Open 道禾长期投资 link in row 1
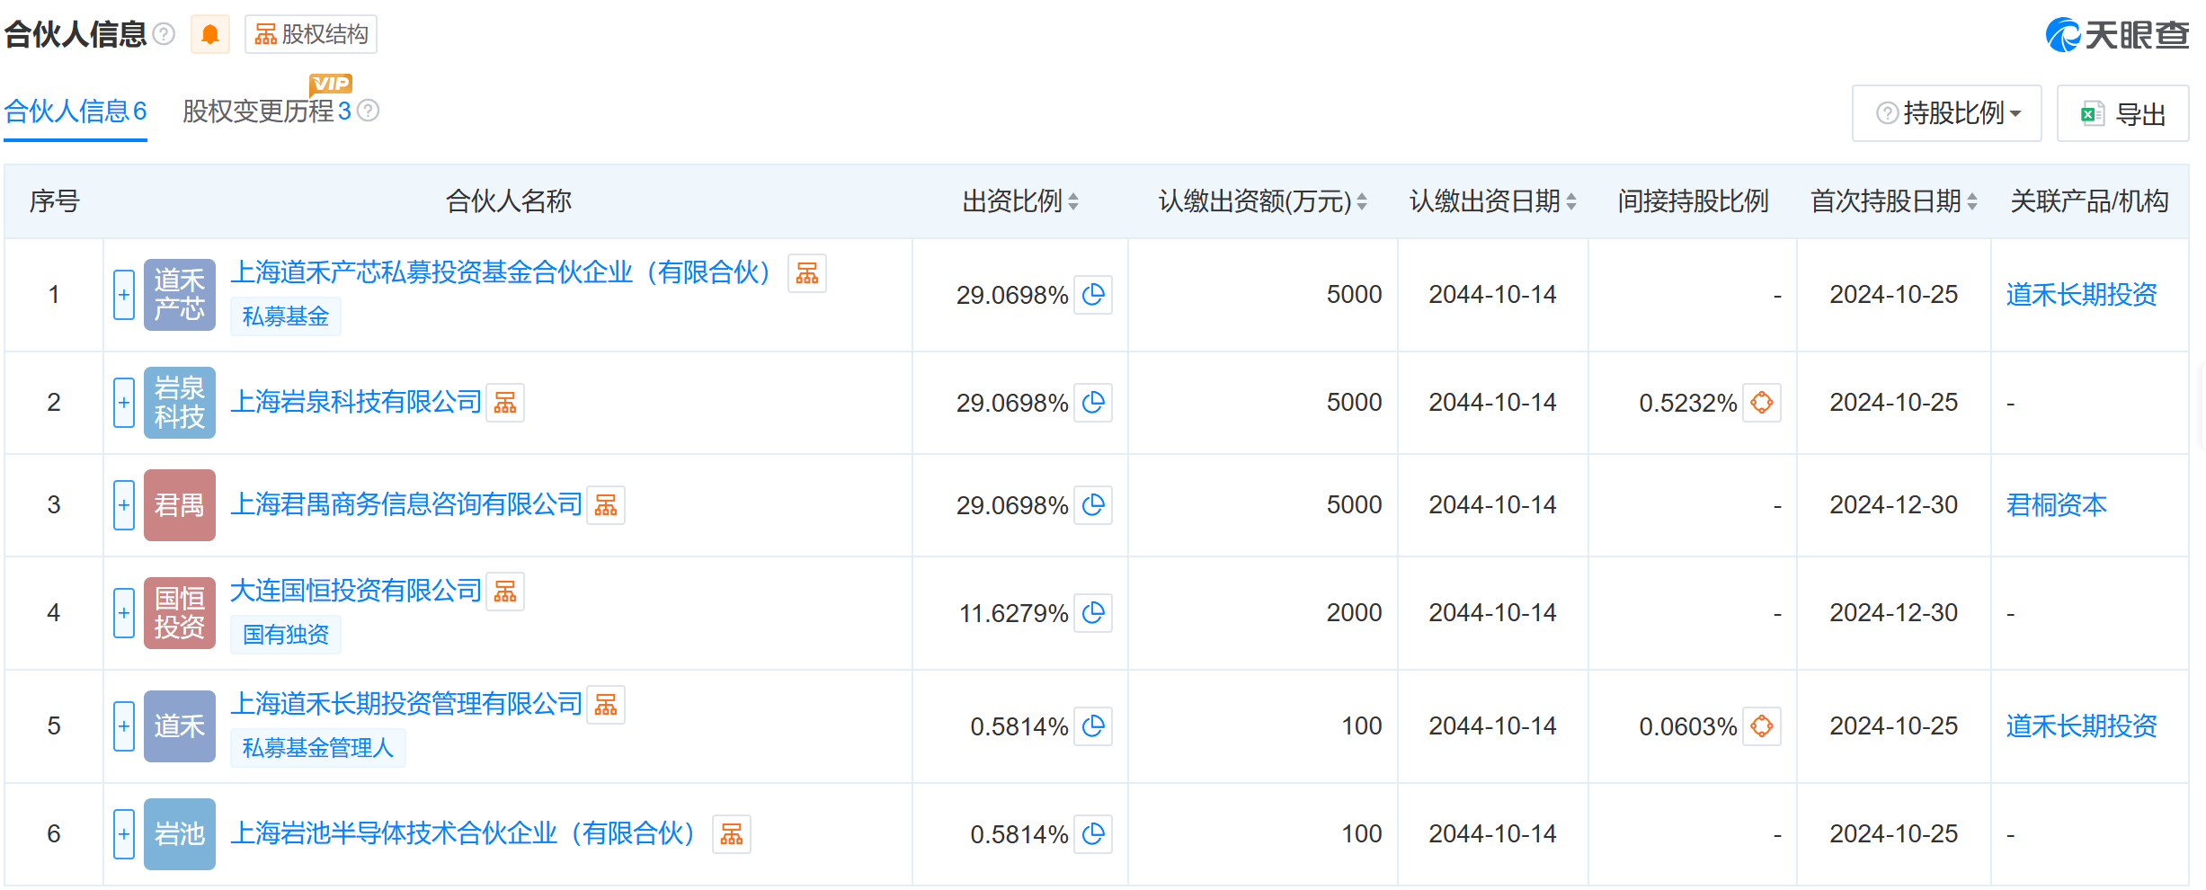Image resolution: width=2206 pixels, height=890 pixels. [2081, 295]
